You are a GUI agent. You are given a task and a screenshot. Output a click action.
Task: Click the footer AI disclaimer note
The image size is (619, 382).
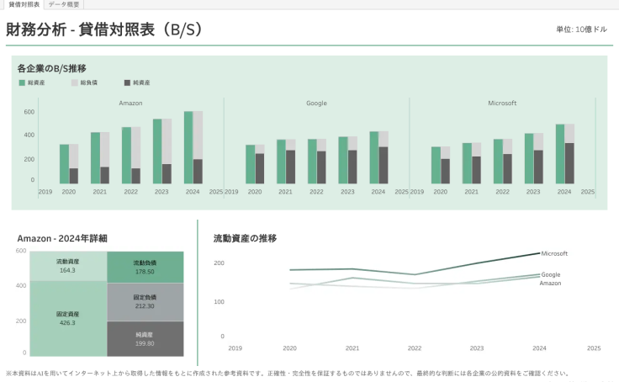(288, 374)
